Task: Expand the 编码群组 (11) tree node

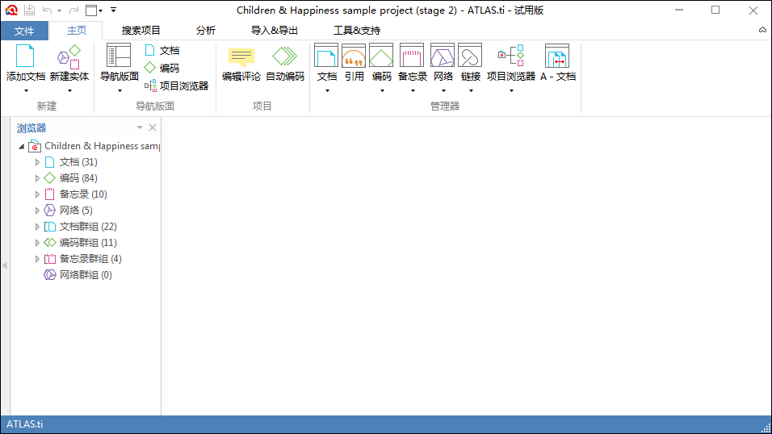Action: pos(37,243)
